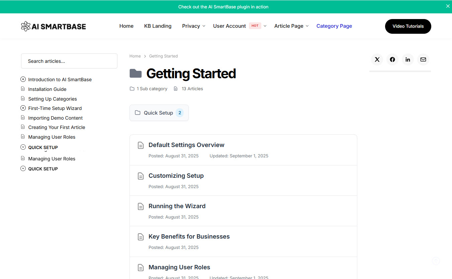This screenshot has height=279, width=452.
Task: Click the "Updated: September 1, 2025" text under Default Settings Overview
Action: (239, 156)
